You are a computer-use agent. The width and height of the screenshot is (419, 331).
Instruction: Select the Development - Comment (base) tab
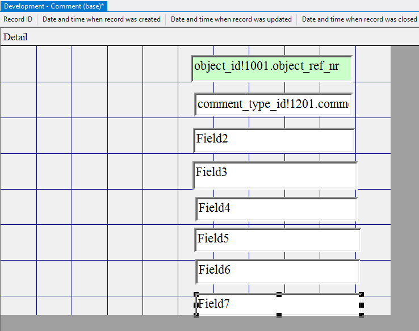pos(54,6)
